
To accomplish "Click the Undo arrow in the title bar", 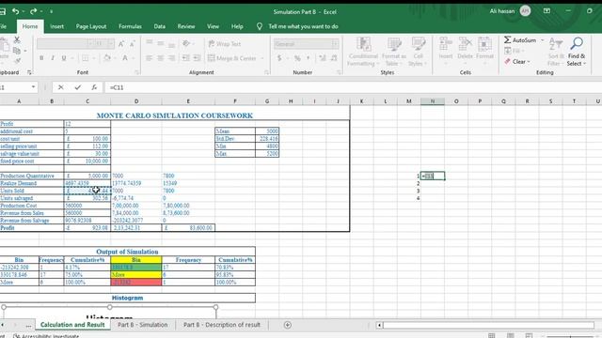I will coord(15,11).
